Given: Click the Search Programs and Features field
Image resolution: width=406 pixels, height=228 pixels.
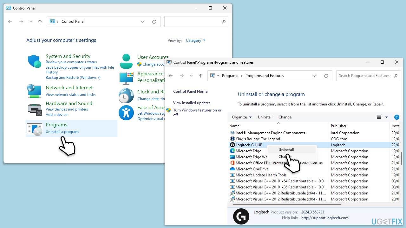Looking at the screenshot, I should click(364, 76).
